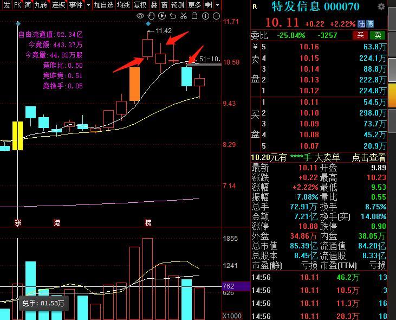The width and height of the screenshot is (396, 320).
Task: Open the 均线 moving average option
Action: tap(124, 4)
